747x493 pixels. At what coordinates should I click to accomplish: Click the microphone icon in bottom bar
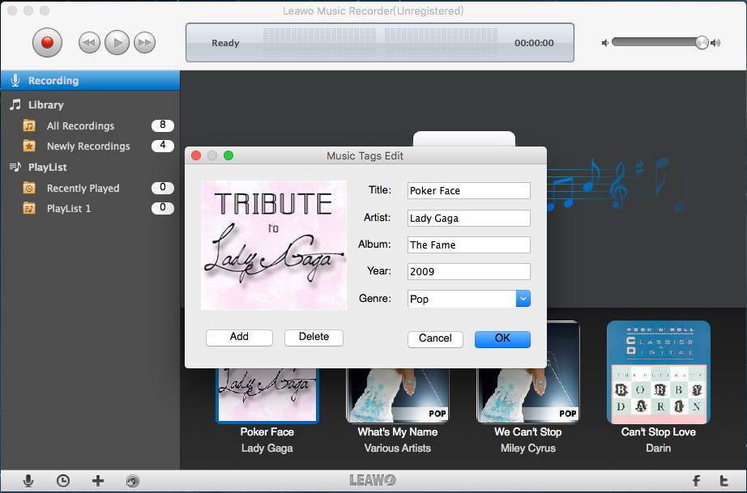(x=28, y=481)
